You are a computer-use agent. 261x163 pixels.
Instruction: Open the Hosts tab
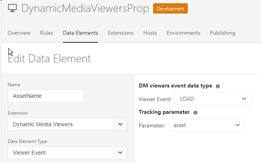(x=150, y=33)
